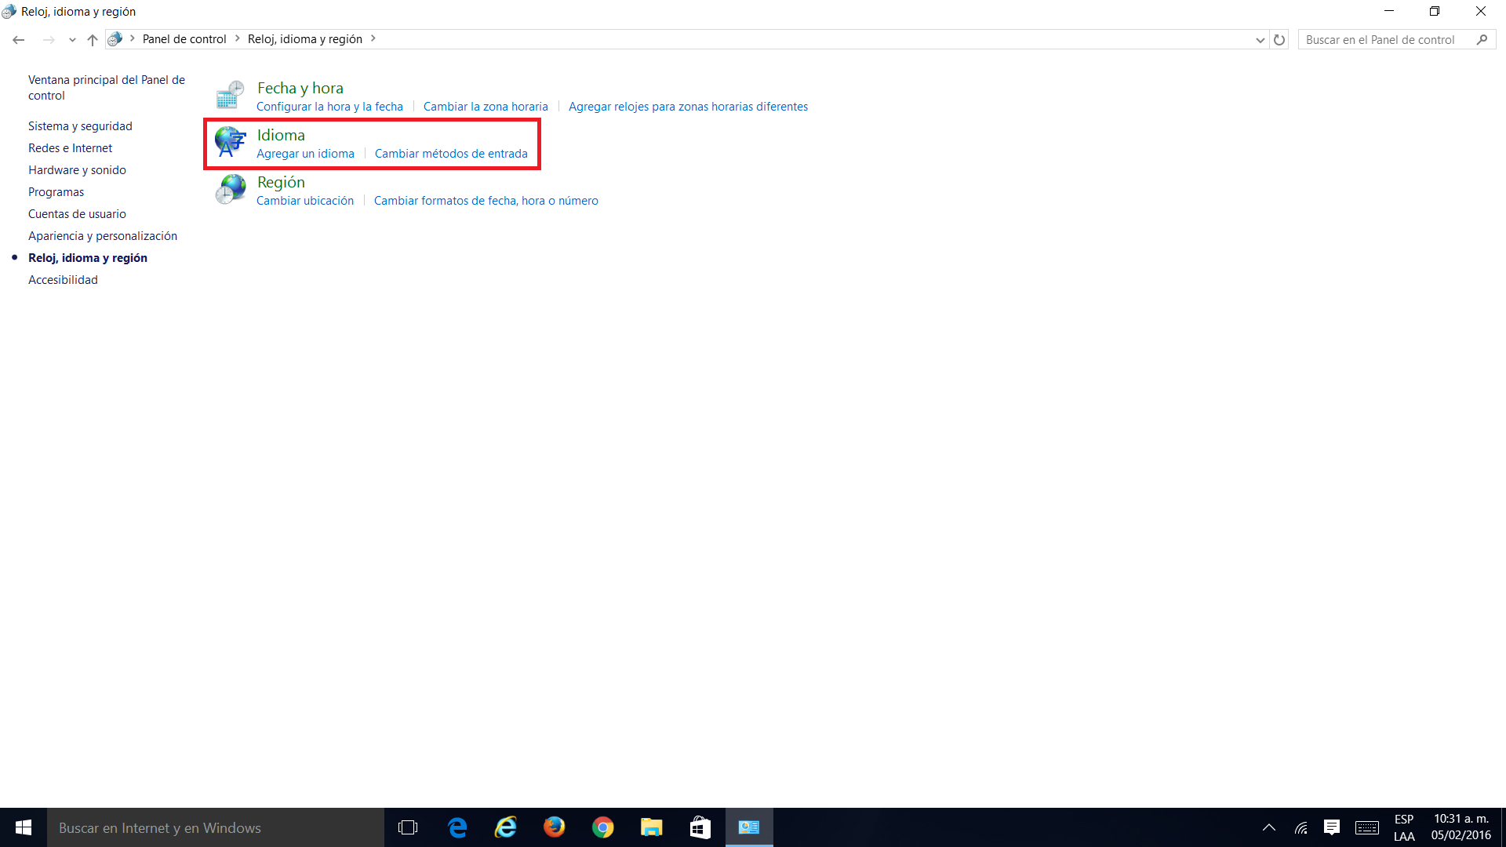Click Cambiar formatos de fecha, hora o número
Image resolution: width=1506 pixels, height=847 pixels.
(x=486, y=201)
